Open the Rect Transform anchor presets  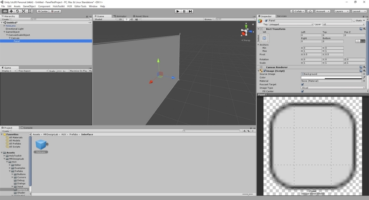[264, 38]
